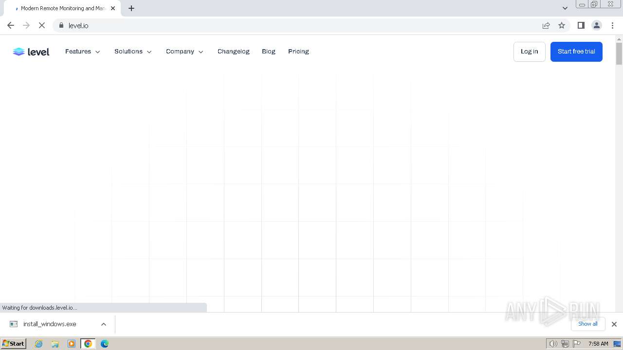Expand the Solutions dropdown menu
The height and width of the screenshot is (350, 623).
(x=133, y=52)
